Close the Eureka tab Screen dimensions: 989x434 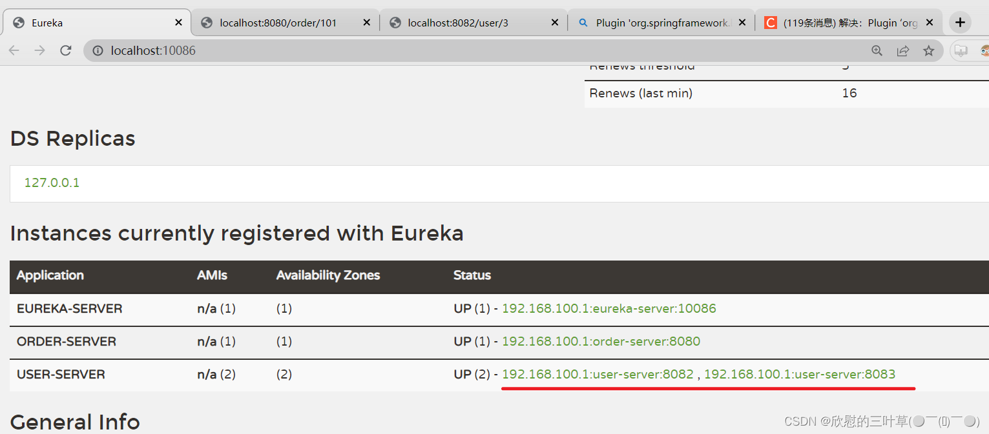coord(179,23)
